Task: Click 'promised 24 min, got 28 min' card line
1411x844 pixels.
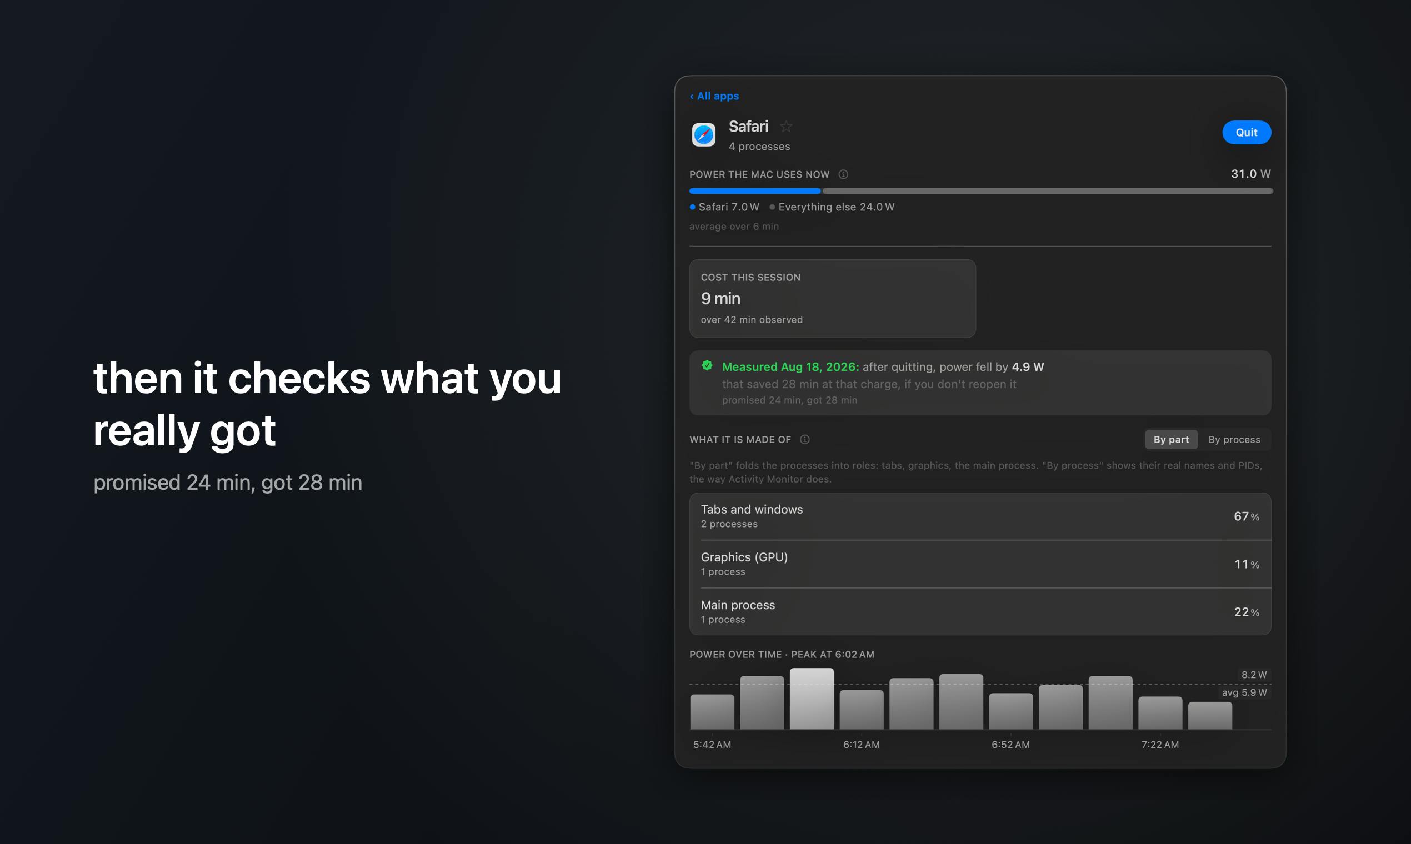Action: click(789, 400)
